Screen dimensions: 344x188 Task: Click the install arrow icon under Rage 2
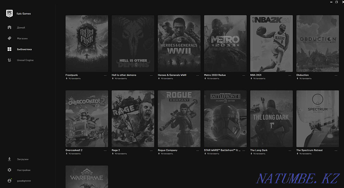pos(113,154)
